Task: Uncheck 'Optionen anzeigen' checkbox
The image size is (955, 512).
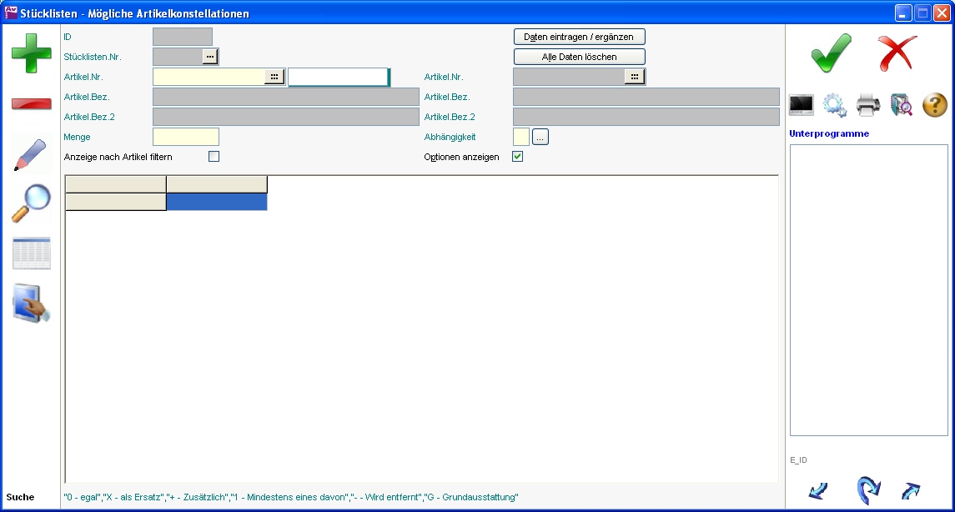Action: pyautogui.click(x=517, y=157)
